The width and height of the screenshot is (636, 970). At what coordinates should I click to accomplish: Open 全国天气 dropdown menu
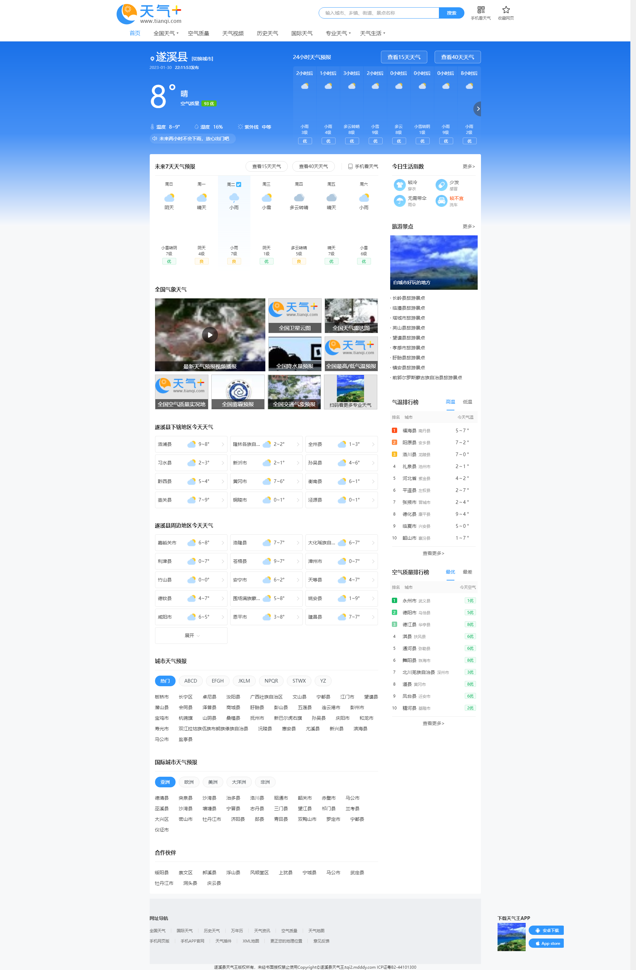tap(166, 33)
